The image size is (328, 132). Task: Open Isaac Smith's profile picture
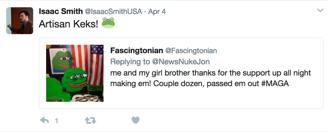coord(20,21)
